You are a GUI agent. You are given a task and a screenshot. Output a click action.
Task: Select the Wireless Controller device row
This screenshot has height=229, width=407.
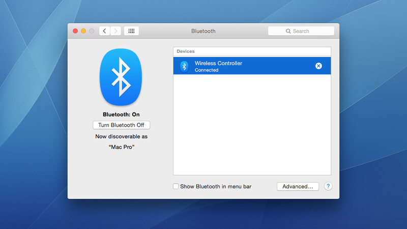coord(252,66)
